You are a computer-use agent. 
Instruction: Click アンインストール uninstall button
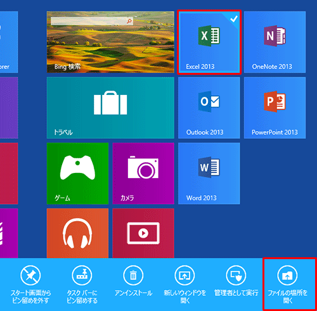[133, 281]
